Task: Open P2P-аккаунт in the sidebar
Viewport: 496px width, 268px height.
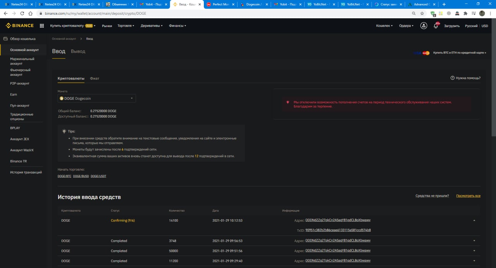Action: [x=20, y=84]
